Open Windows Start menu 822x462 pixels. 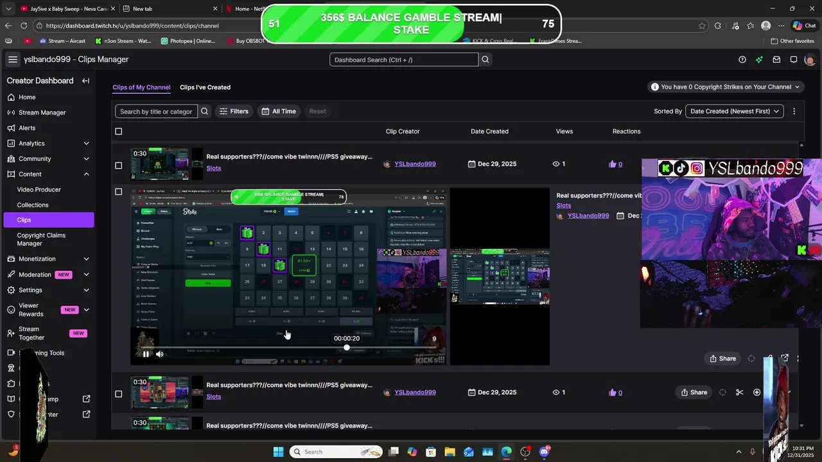click(278, 452)
